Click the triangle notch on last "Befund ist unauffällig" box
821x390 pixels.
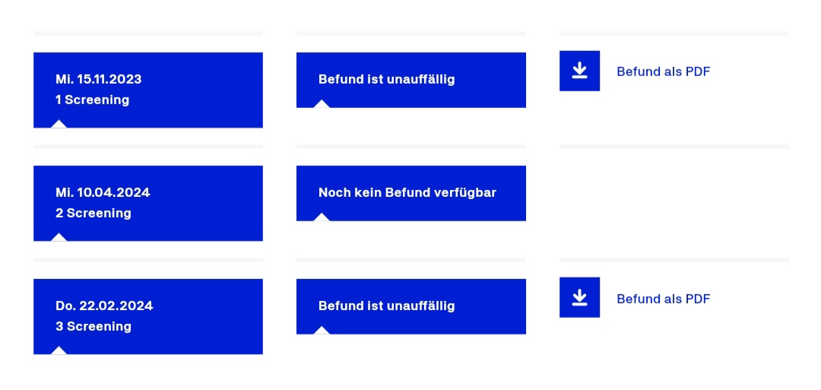tap(322, 331)
